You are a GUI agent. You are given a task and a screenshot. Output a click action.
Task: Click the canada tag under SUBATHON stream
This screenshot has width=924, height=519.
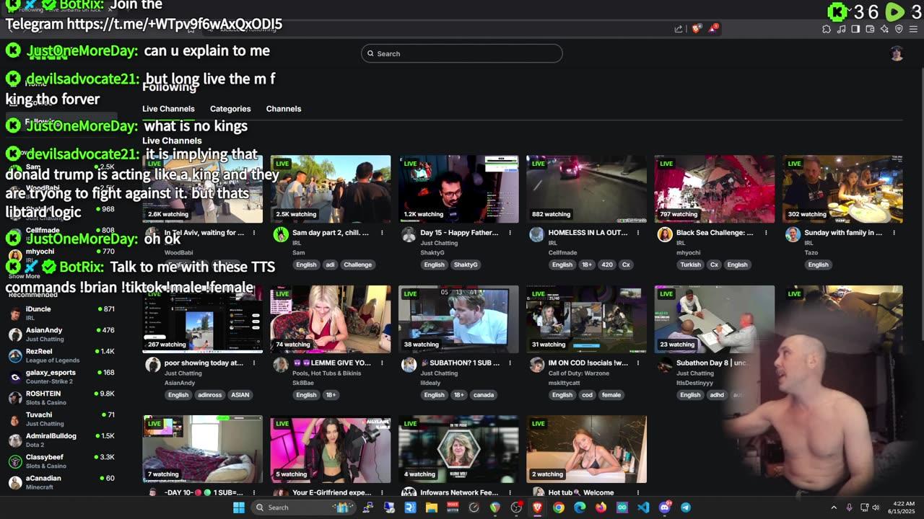pyautogui.click(x=484, y=395)
